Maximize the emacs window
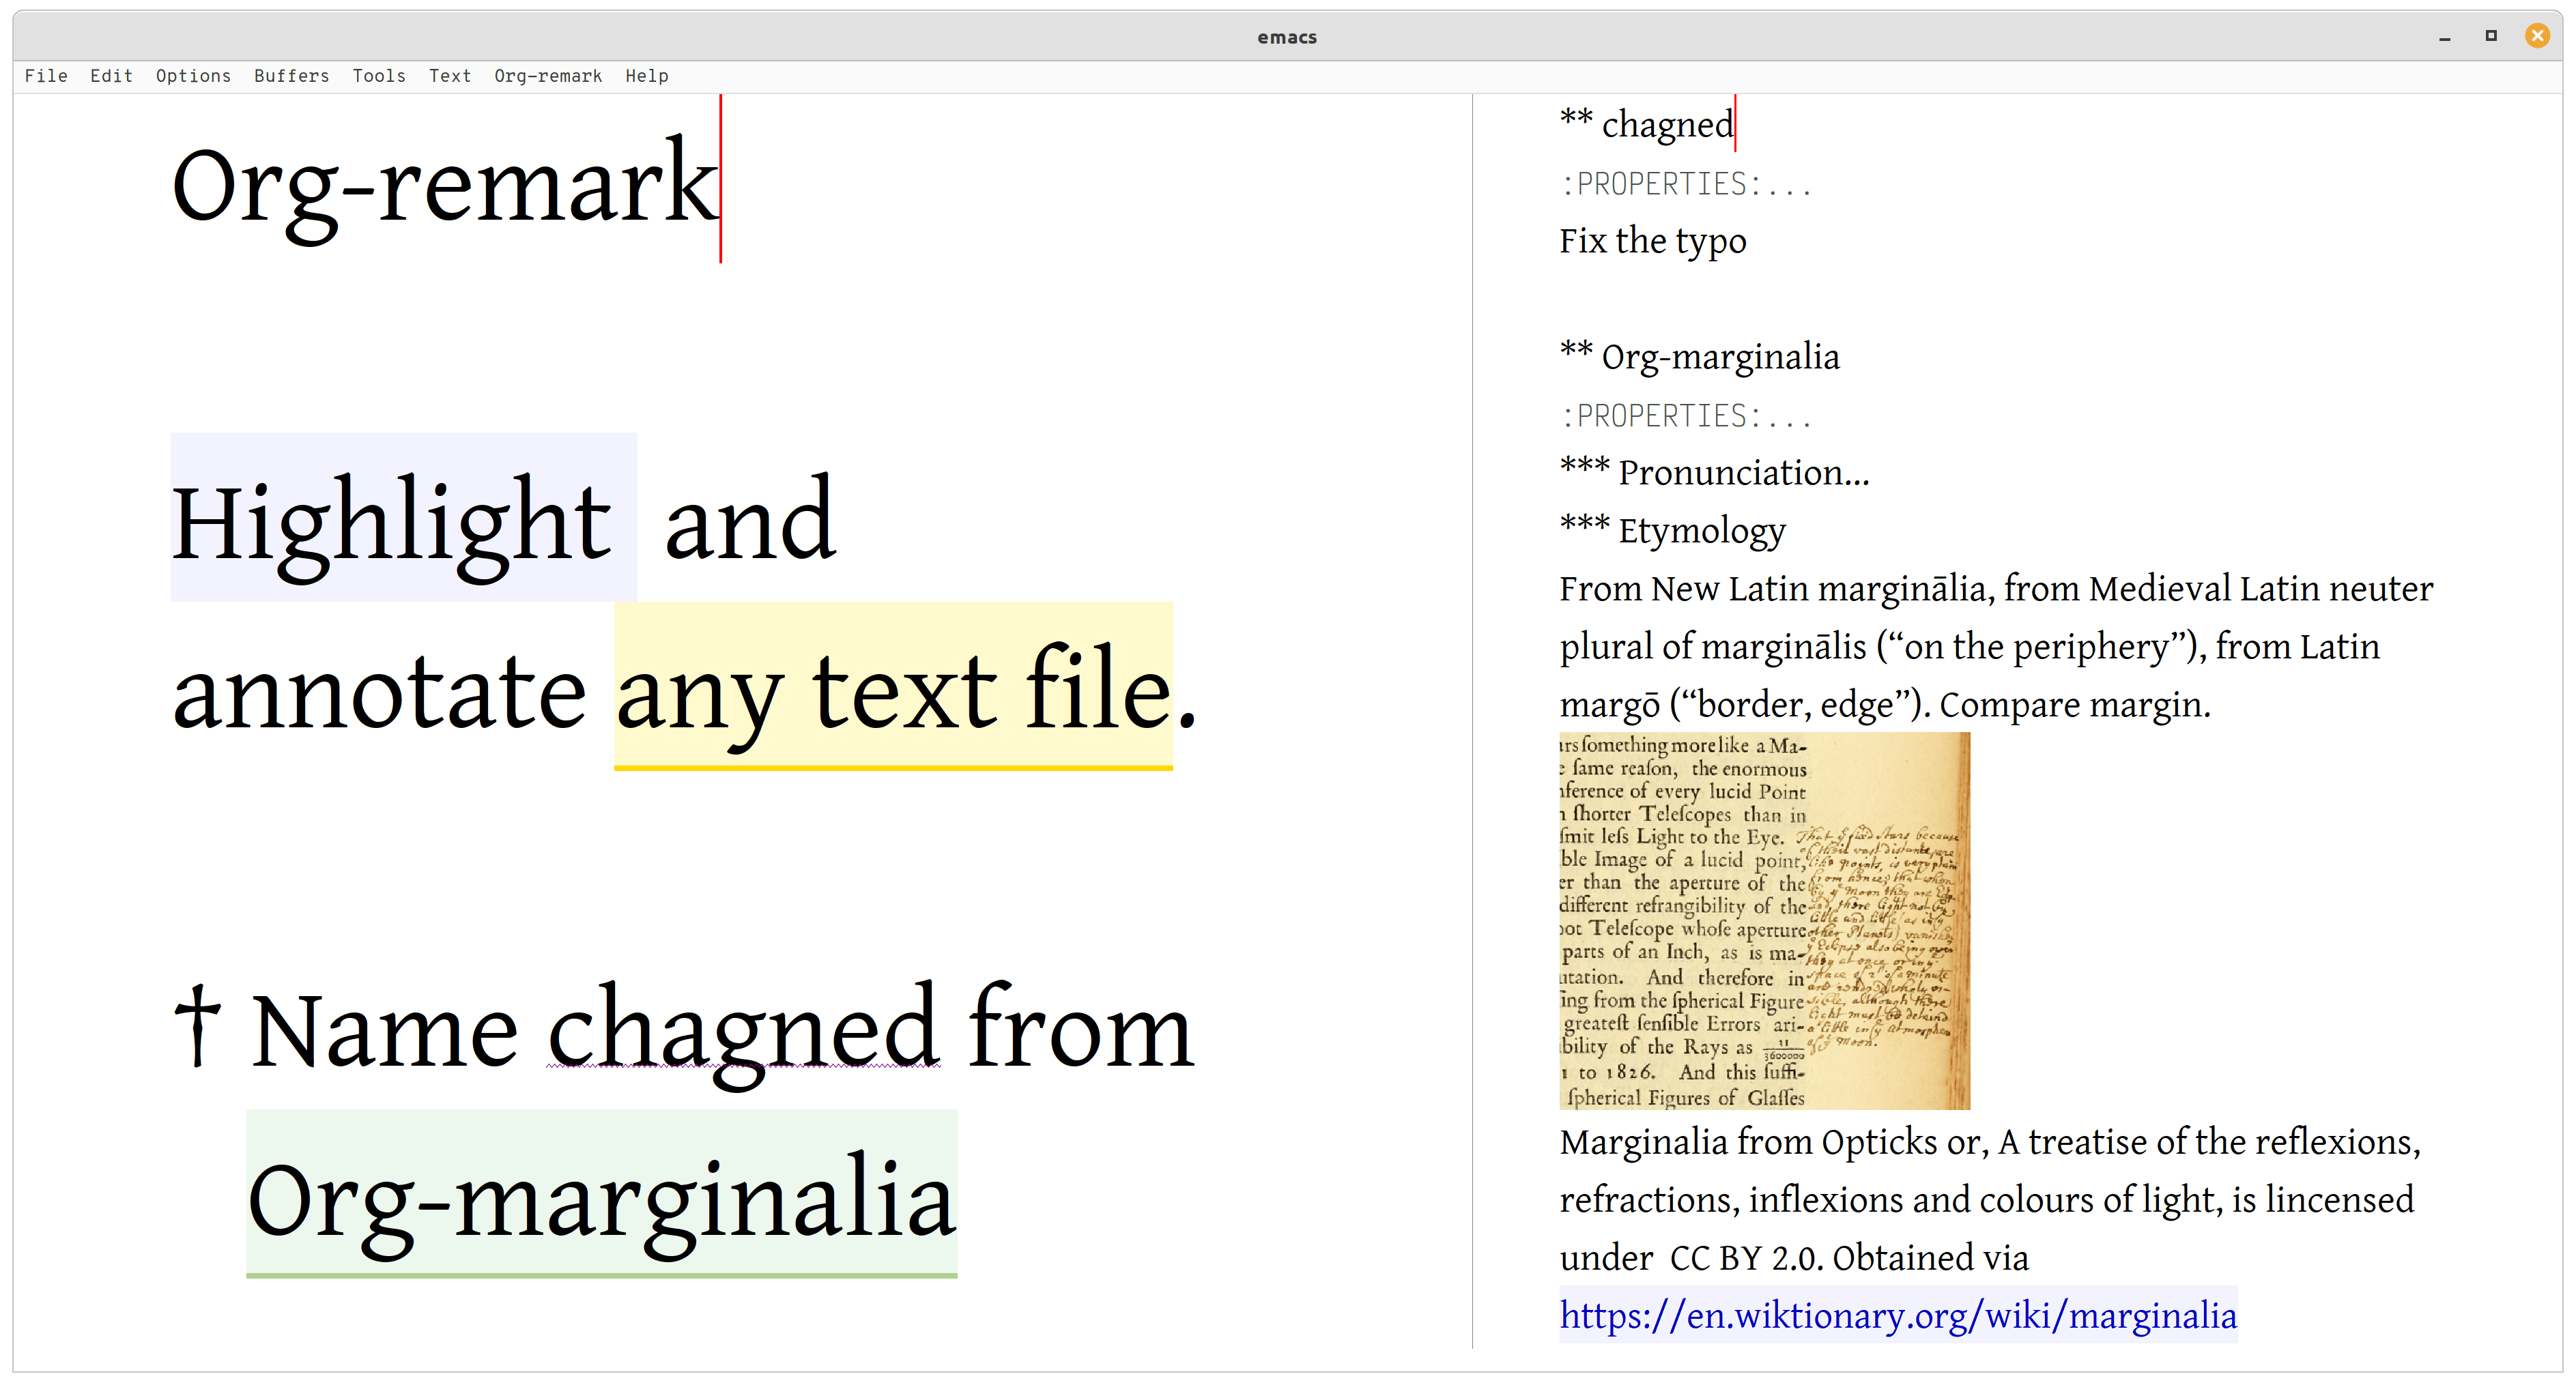2576x1385 pixels. [2491, 36]
